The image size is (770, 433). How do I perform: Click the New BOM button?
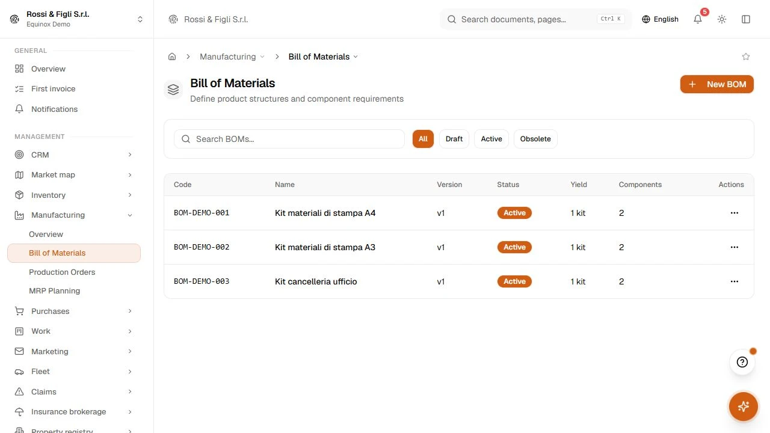tap(717, 84)
